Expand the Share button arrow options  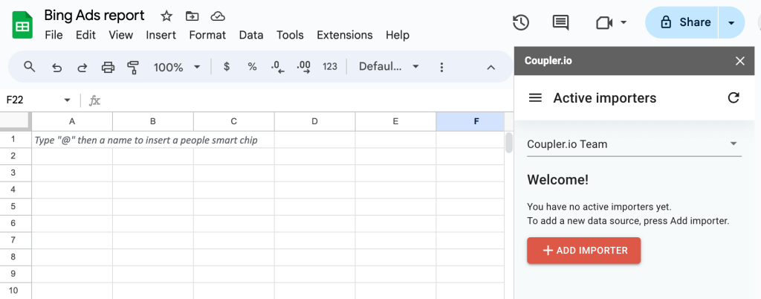click(731, 22)
